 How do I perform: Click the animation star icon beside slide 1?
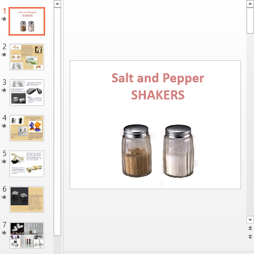point(4,19)
